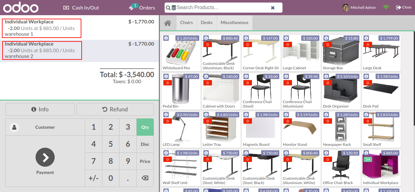Open info icon on Conference Chair (Steel)
The height and width of the screenshot is (192, 415).
(246, 76)
